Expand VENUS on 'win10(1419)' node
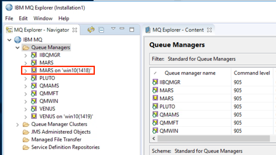The image size is (276, 155). point(26,117)
